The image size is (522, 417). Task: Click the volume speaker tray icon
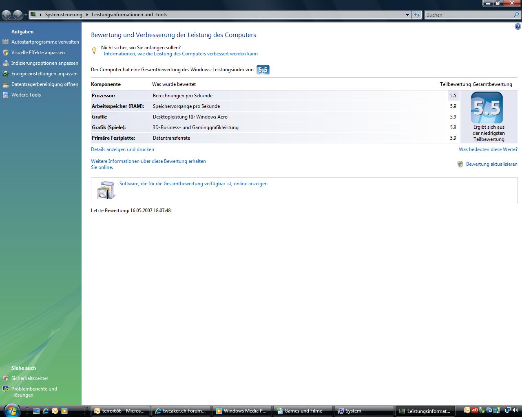[x=515, y=410]
